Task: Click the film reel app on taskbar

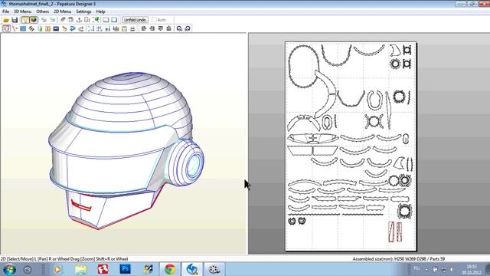Action: coord(214,269)
